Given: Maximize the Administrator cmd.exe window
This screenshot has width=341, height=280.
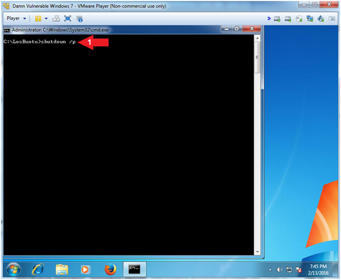Looking at the screenshot, I should 237,29.
